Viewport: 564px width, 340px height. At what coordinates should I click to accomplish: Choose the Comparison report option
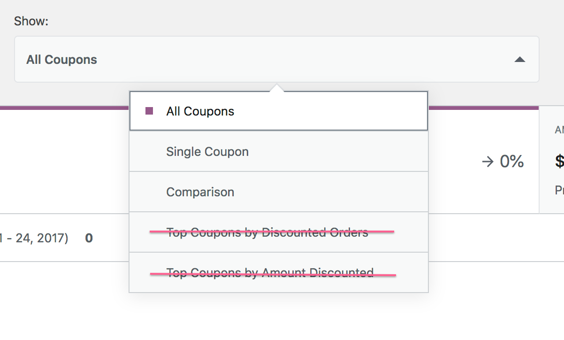[x=200, y=192]
